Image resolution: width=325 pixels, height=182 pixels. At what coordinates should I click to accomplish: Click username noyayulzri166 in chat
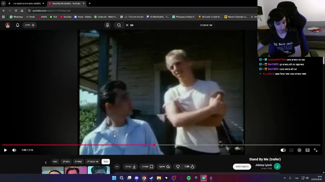[276, 60]
